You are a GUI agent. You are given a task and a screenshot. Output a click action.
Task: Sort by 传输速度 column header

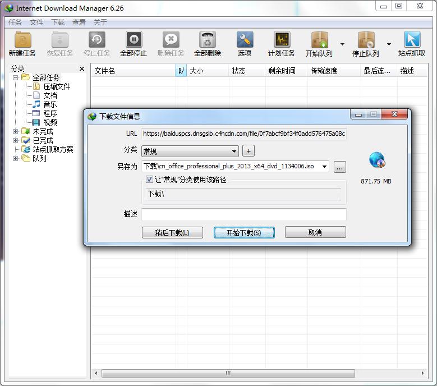pos(334,71)
